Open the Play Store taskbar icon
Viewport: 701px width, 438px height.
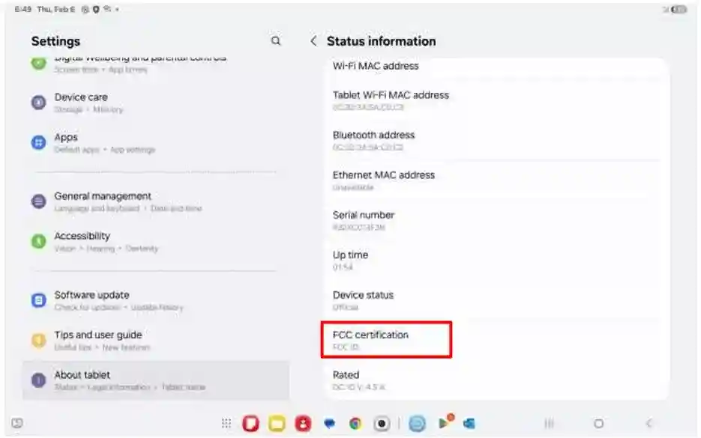(x=445, y=423)
